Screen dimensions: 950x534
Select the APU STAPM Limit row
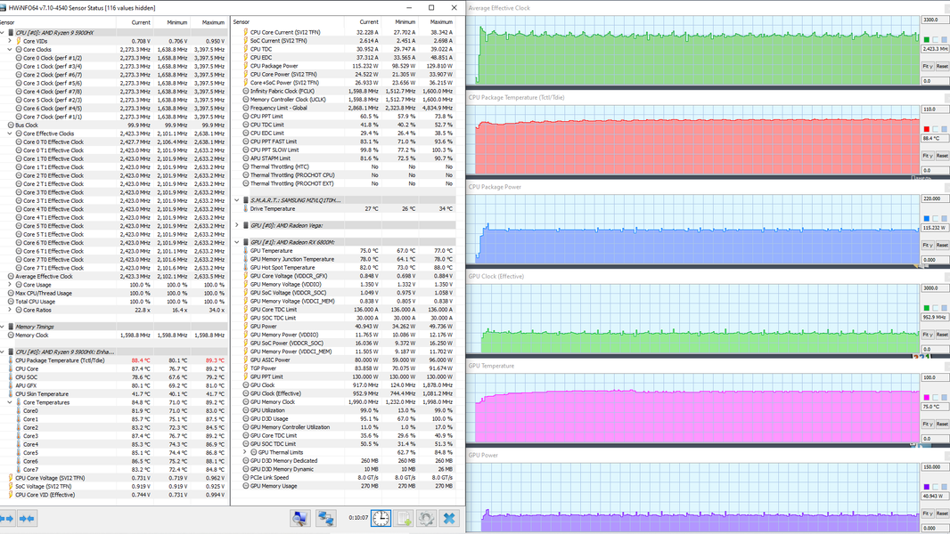pyautogui.click(x=344, y=158)
